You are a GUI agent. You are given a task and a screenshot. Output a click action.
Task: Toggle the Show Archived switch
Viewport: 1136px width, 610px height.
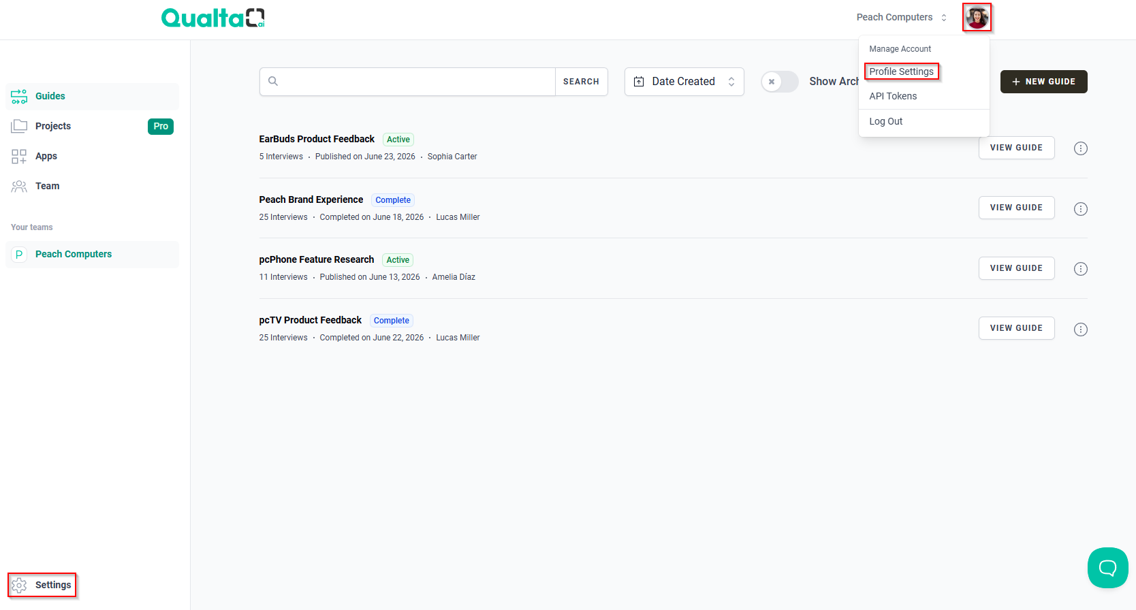pyautogui.click(x=780, y=82)
